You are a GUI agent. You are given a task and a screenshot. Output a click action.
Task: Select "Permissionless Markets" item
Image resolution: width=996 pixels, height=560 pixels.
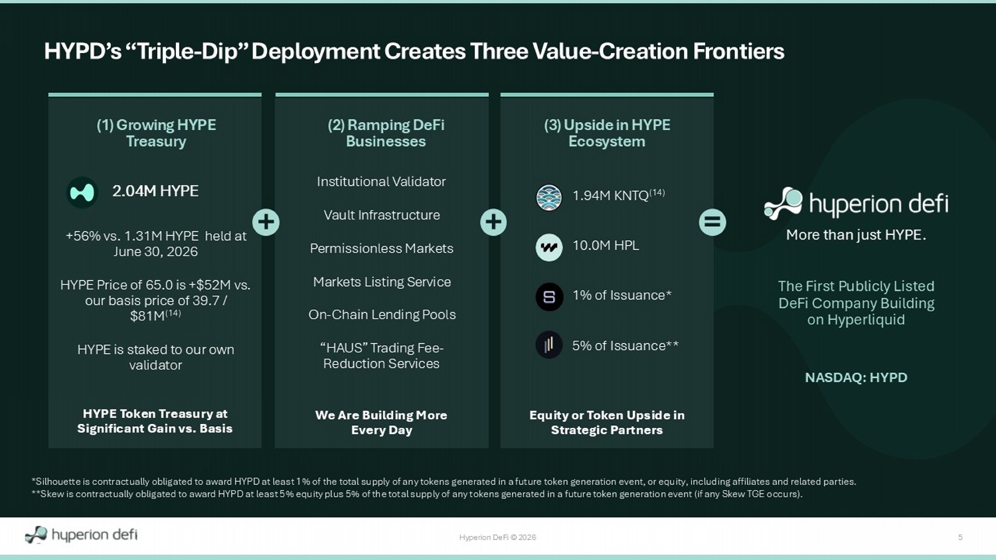click(382, 248)
